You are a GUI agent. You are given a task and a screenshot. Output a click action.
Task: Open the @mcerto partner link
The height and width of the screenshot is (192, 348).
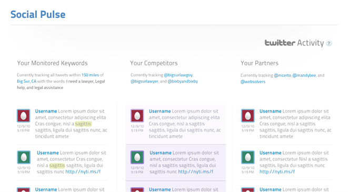[282, 75]
